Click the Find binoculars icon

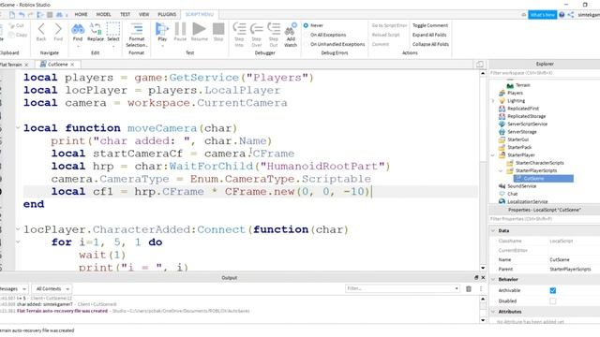point(78,29)
